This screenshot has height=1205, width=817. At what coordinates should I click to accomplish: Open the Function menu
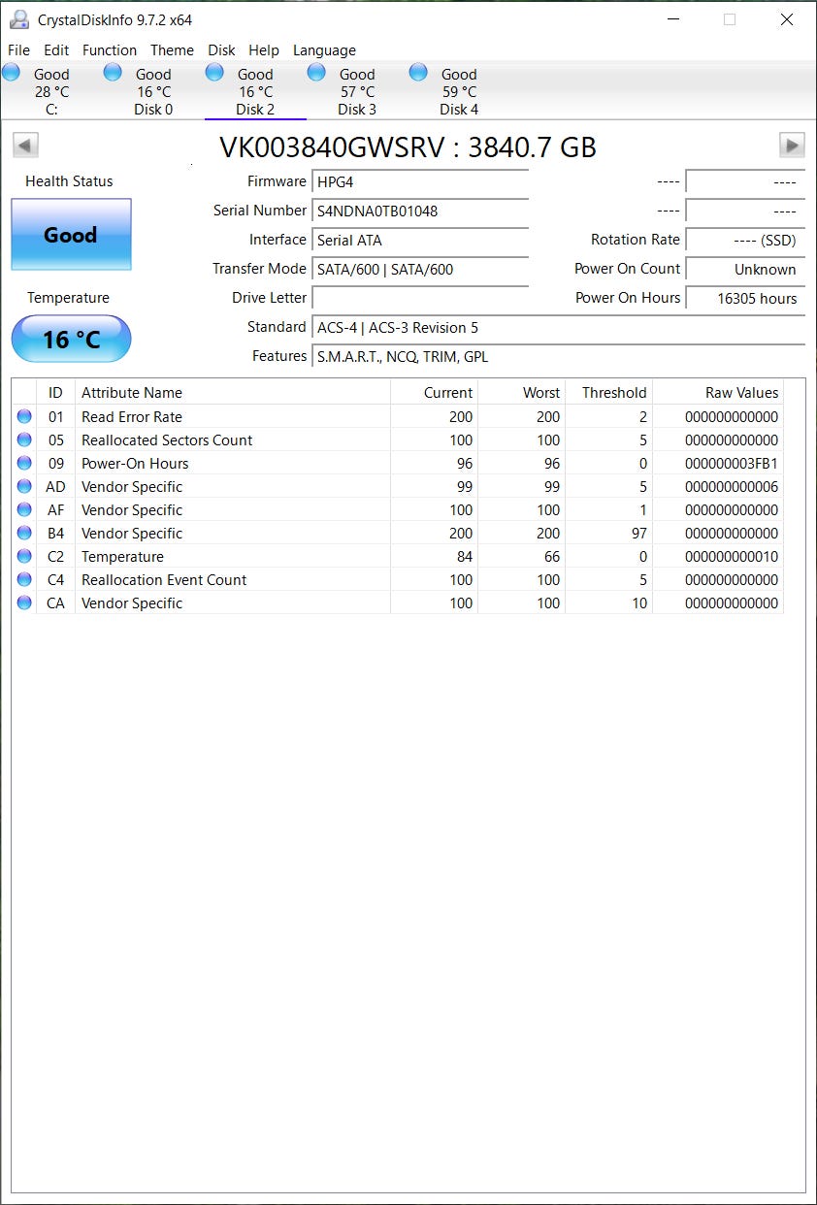click(110, 50)
